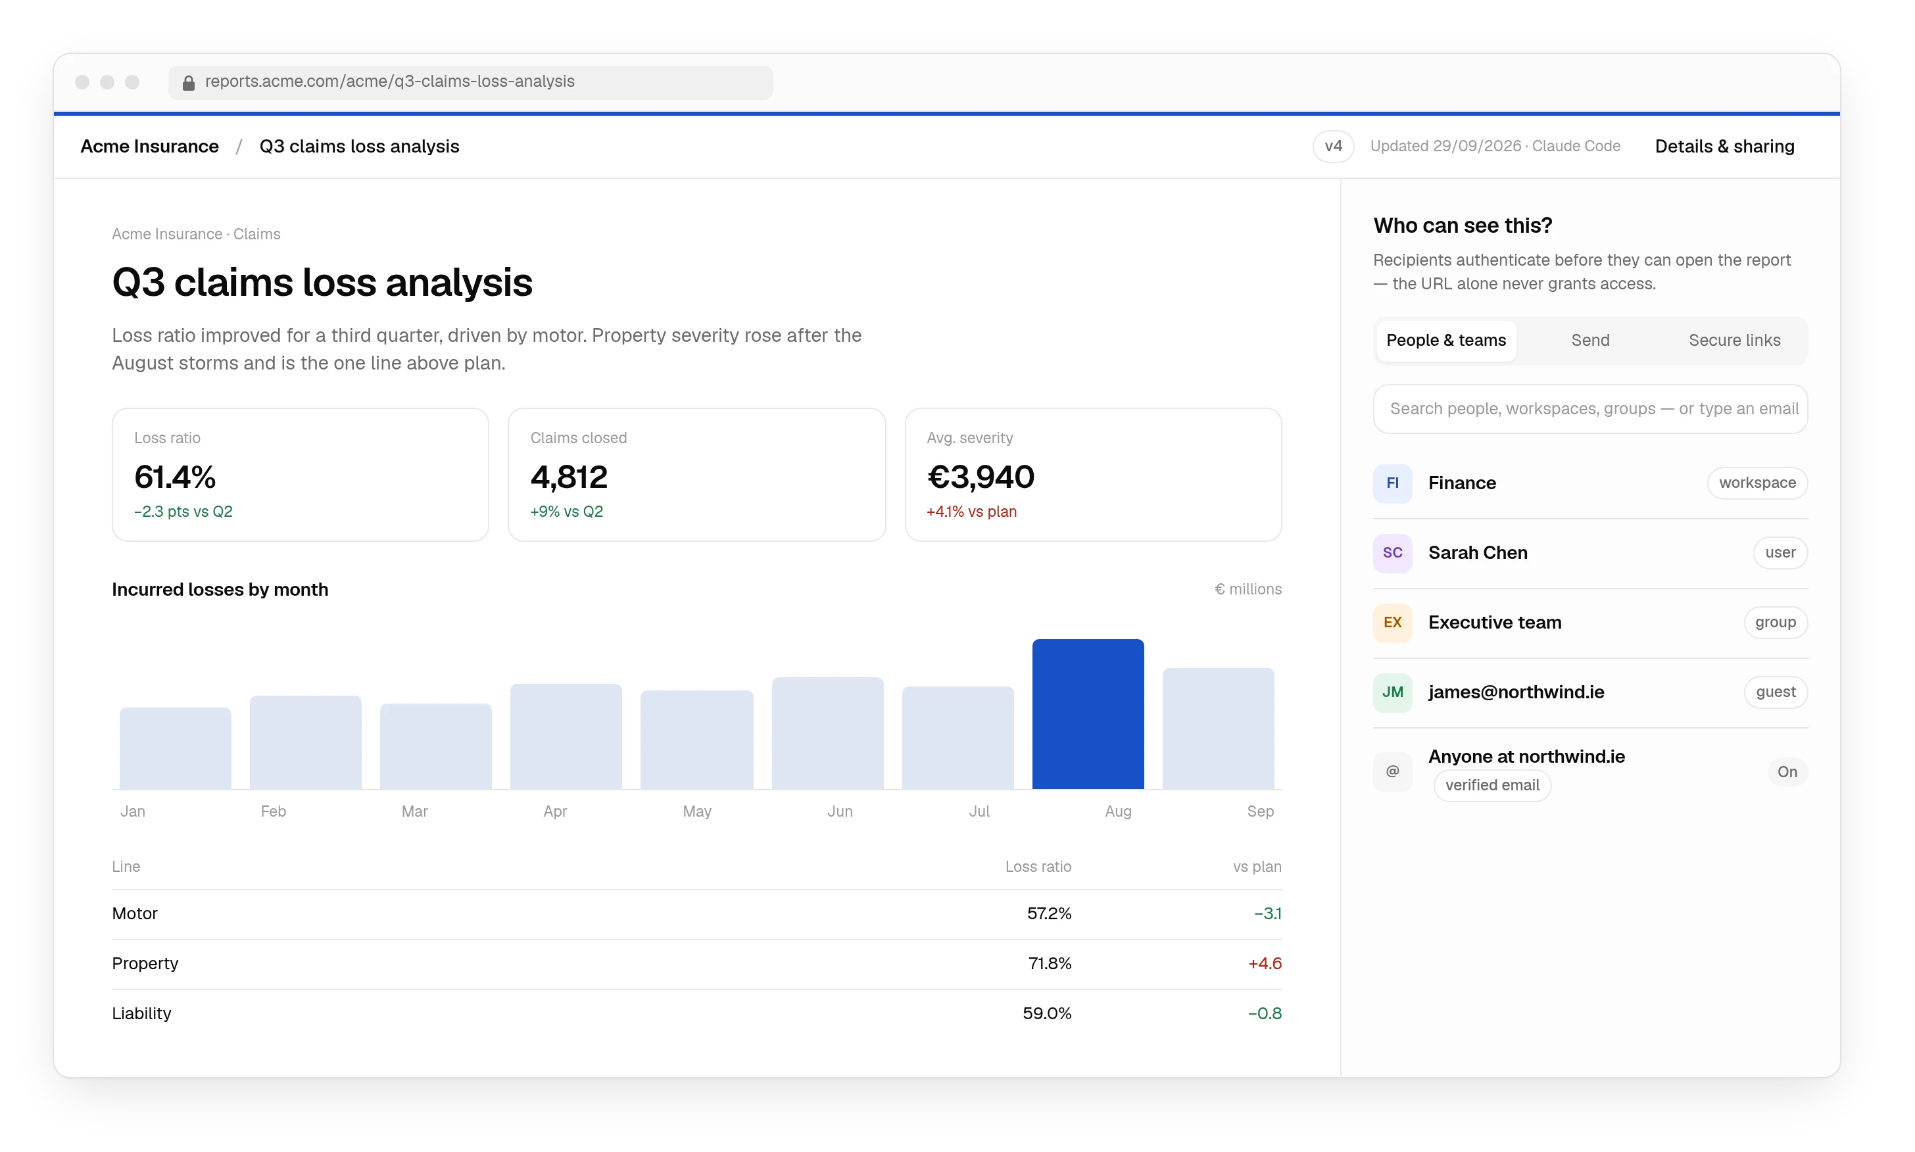1915x1152 pixels.
Task: Click the workspace badge for Finance
Action: [1757, 483]
